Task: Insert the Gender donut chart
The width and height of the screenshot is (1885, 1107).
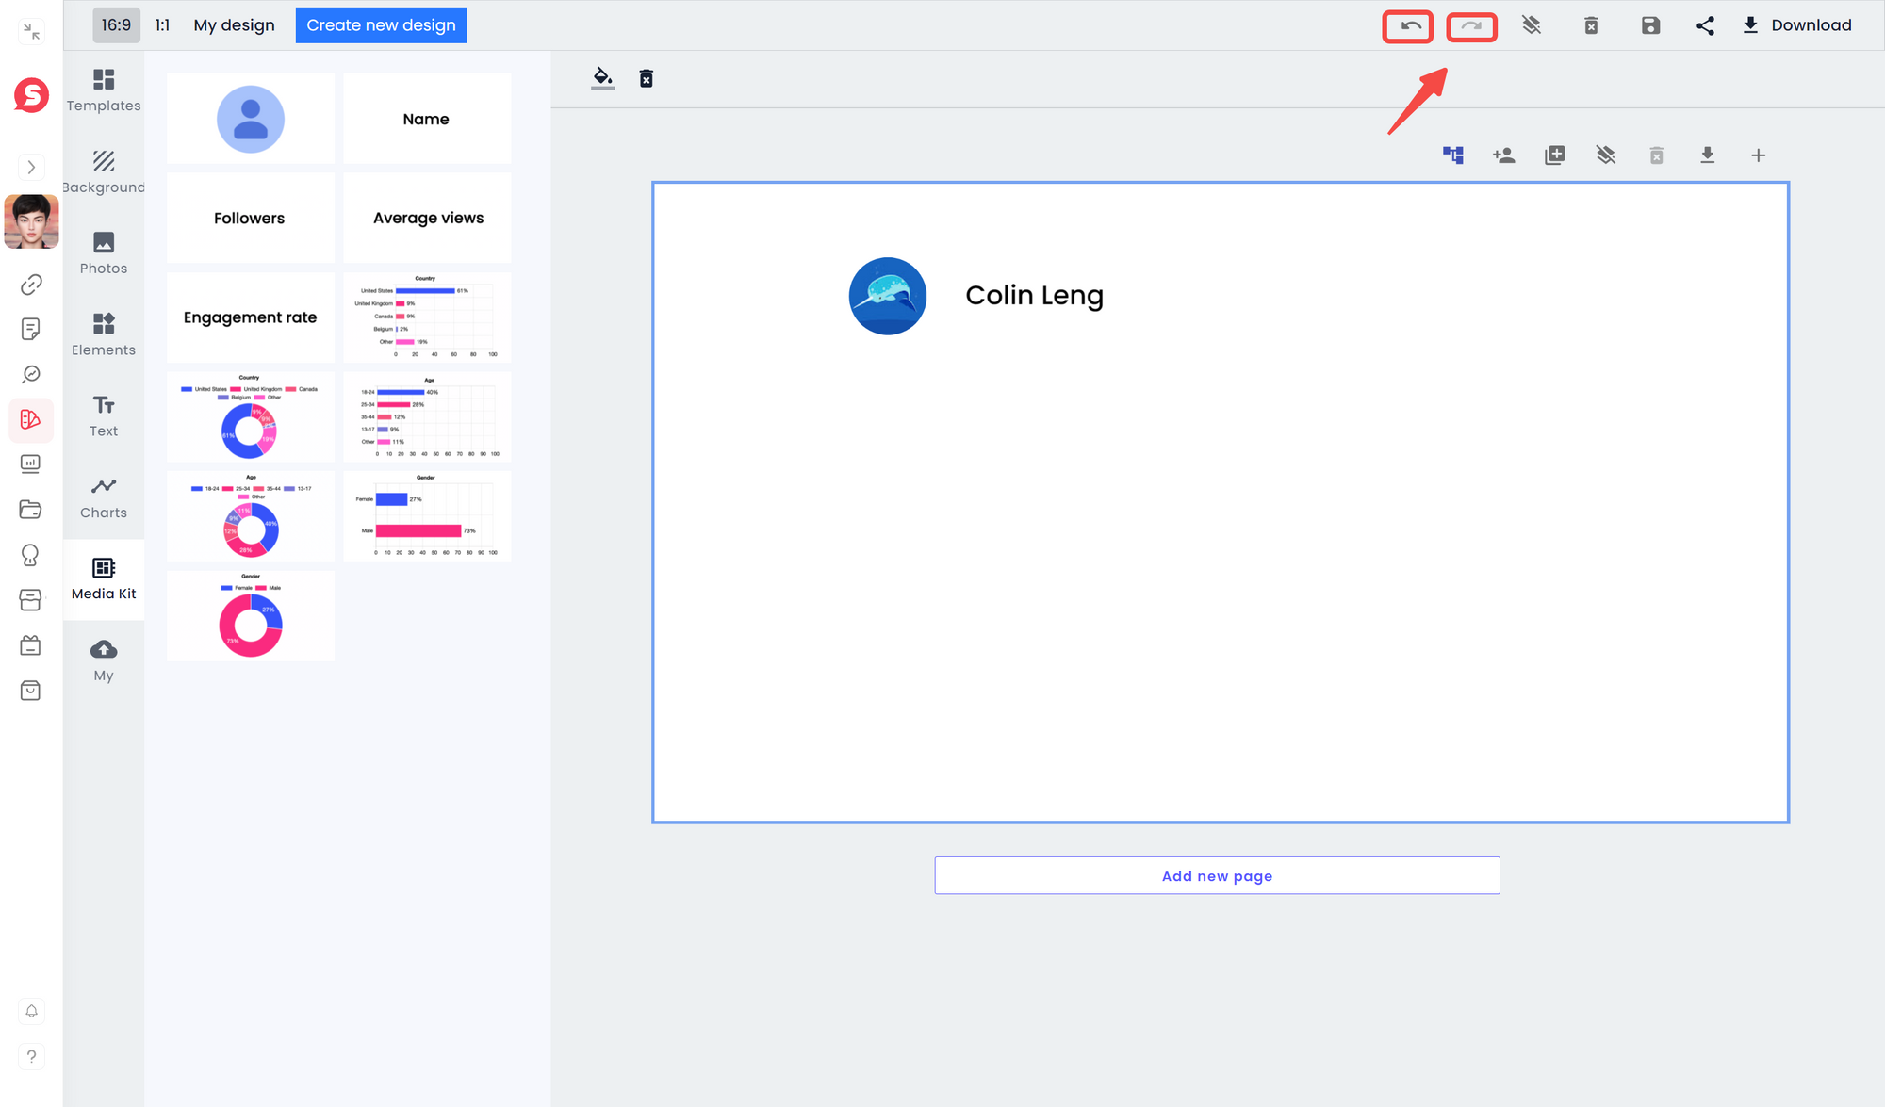Action: (251, 615)
